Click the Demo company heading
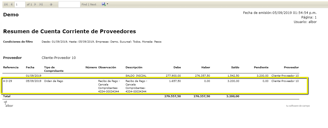The image size is (328, 128). coord(11,15)
